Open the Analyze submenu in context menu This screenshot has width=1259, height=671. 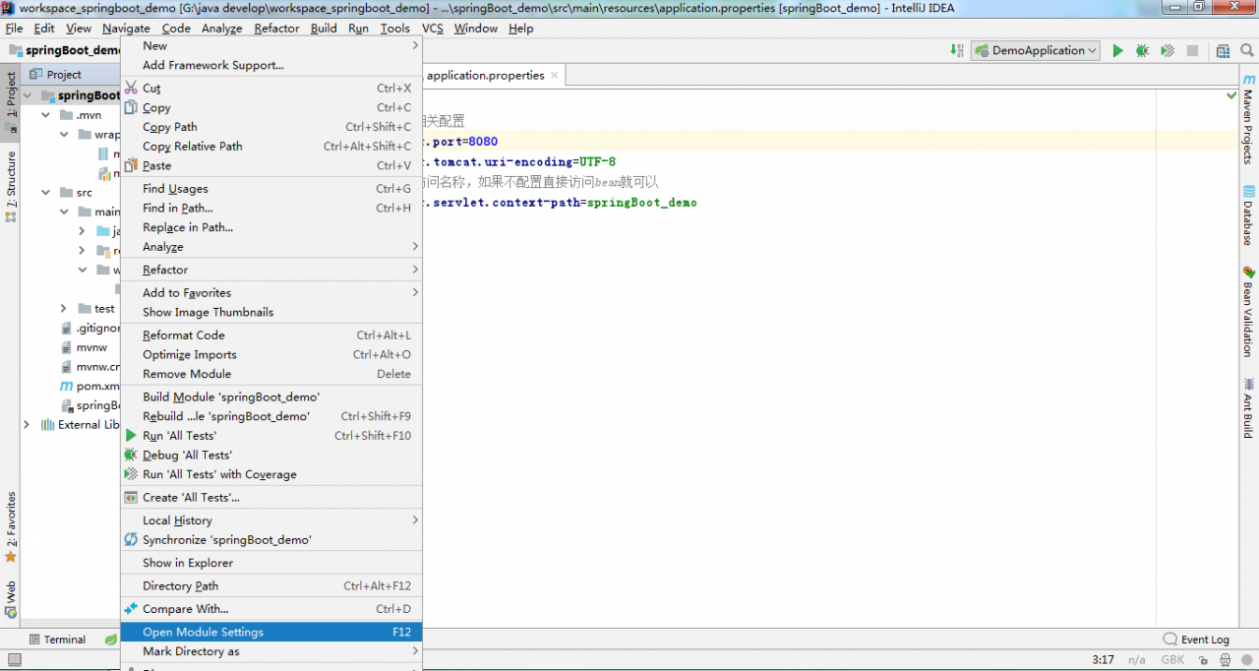[x=271, y=247]
